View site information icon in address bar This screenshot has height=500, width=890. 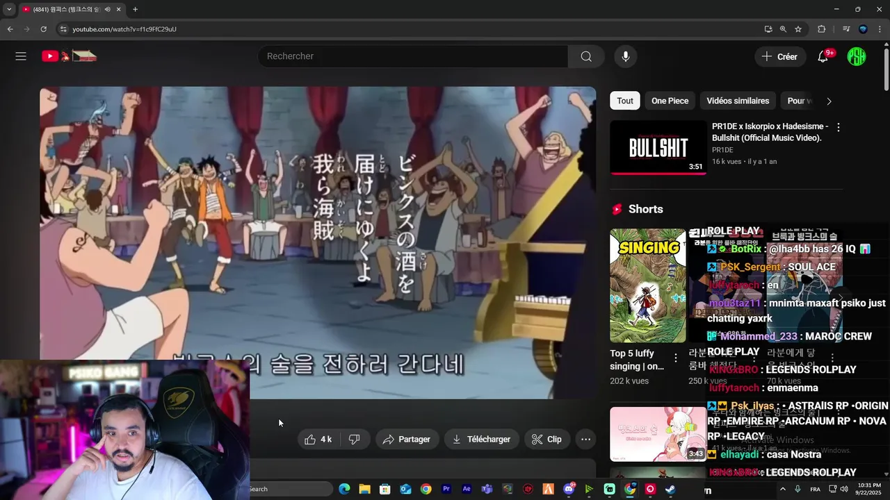pyautogui.click(x=63, y=29)
